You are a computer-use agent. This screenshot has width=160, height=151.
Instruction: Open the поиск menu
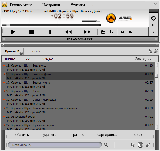tap(137, 135)
